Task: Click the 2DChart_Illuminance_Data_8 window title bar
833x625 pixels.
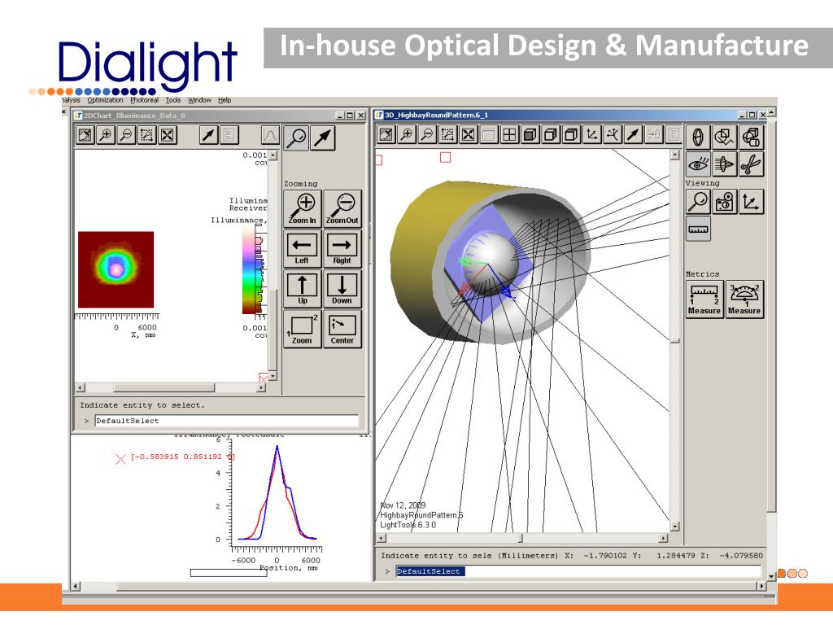Action: 220,116
